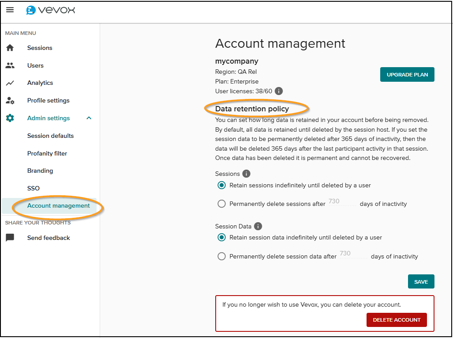This screenshot has width=453, height=338.
Task: Click the Plan: Enterprise text
Action: (237, 82)
